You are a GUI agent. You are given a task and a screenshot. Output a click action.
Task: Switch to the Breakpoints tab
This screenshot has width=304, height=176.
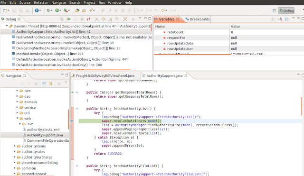point(198,19)
